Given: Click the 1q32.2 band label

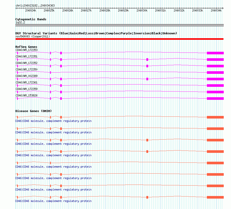Looking at the screenshot, I should click(20, 22).
